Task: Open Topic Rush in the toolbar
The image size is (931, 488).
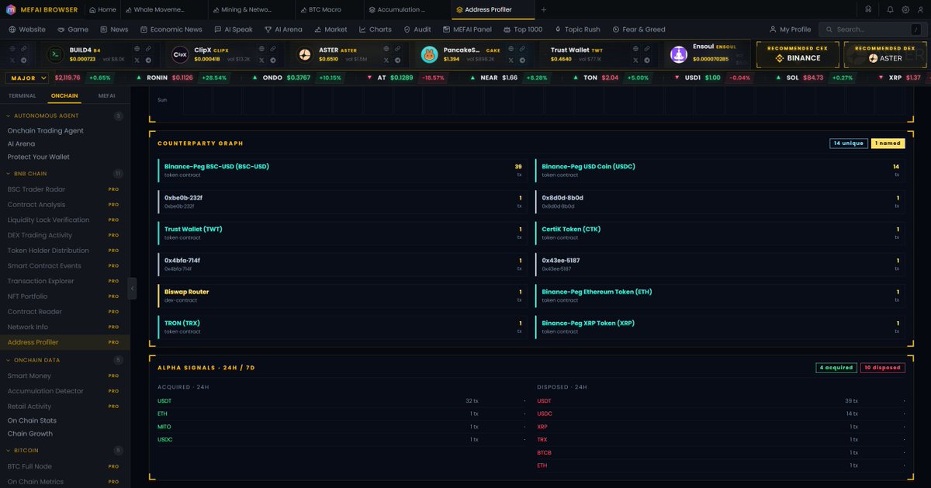Action: pos(577,29)
